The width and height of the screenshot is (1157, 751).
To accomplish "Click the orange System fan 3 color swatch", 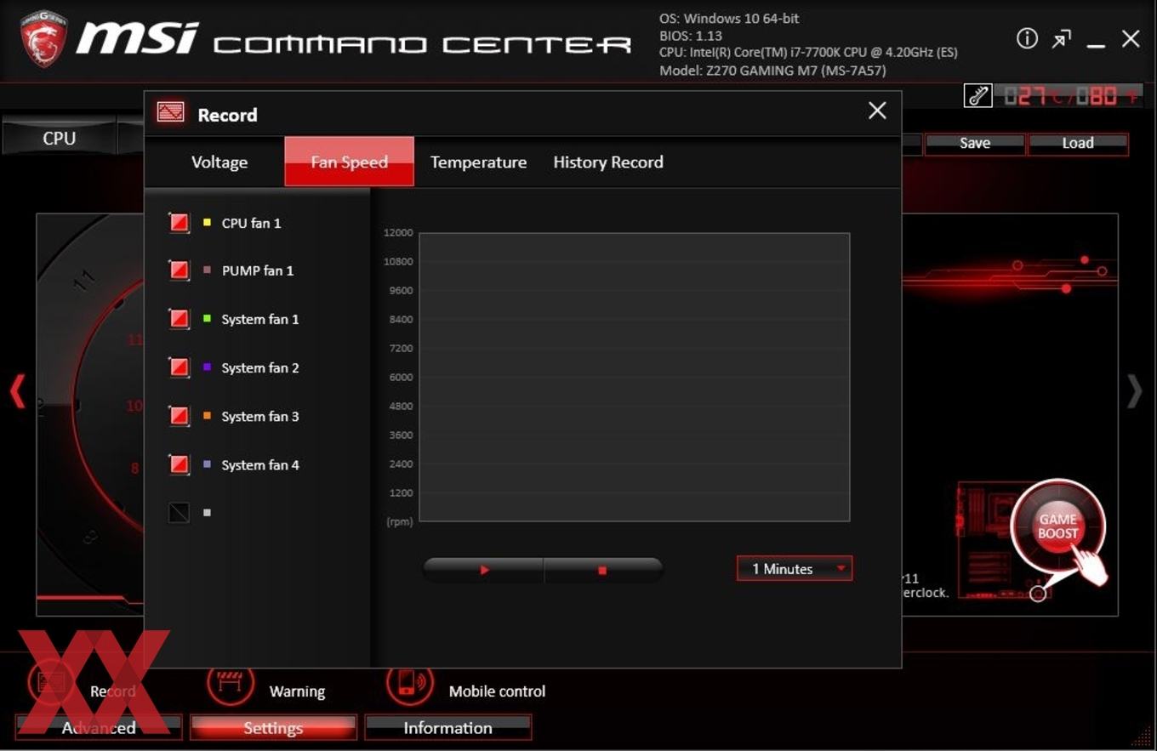I will click(208, 415).
